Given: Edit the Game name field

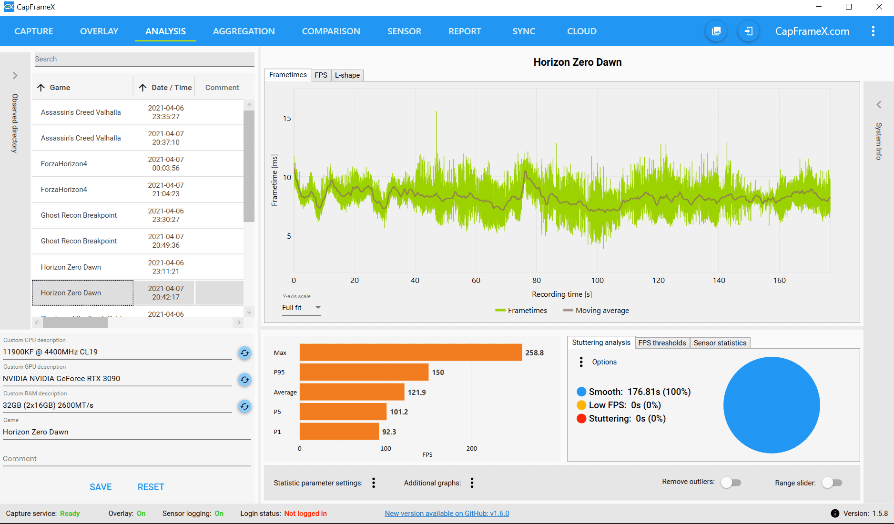Looking at the screenshot, I should (x=127, y=432).
